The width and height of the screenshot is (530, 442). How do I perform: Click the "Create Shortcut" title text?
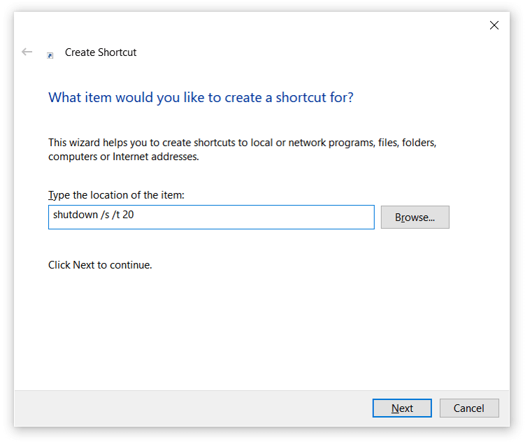coord(101,52)
